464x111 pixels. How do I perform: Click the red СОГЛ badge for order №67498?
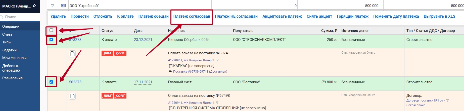tap(120, 96)
